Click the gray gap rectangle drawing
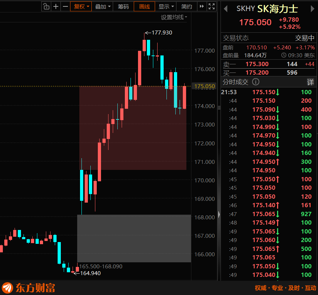 [134, 238]
